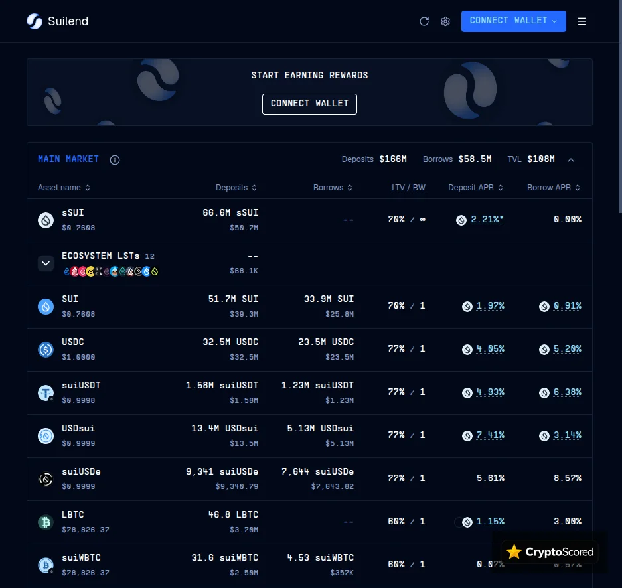The image size is (622, 588).
Task: Sort by Deposit APR column
Action: [x=475, y=188]
